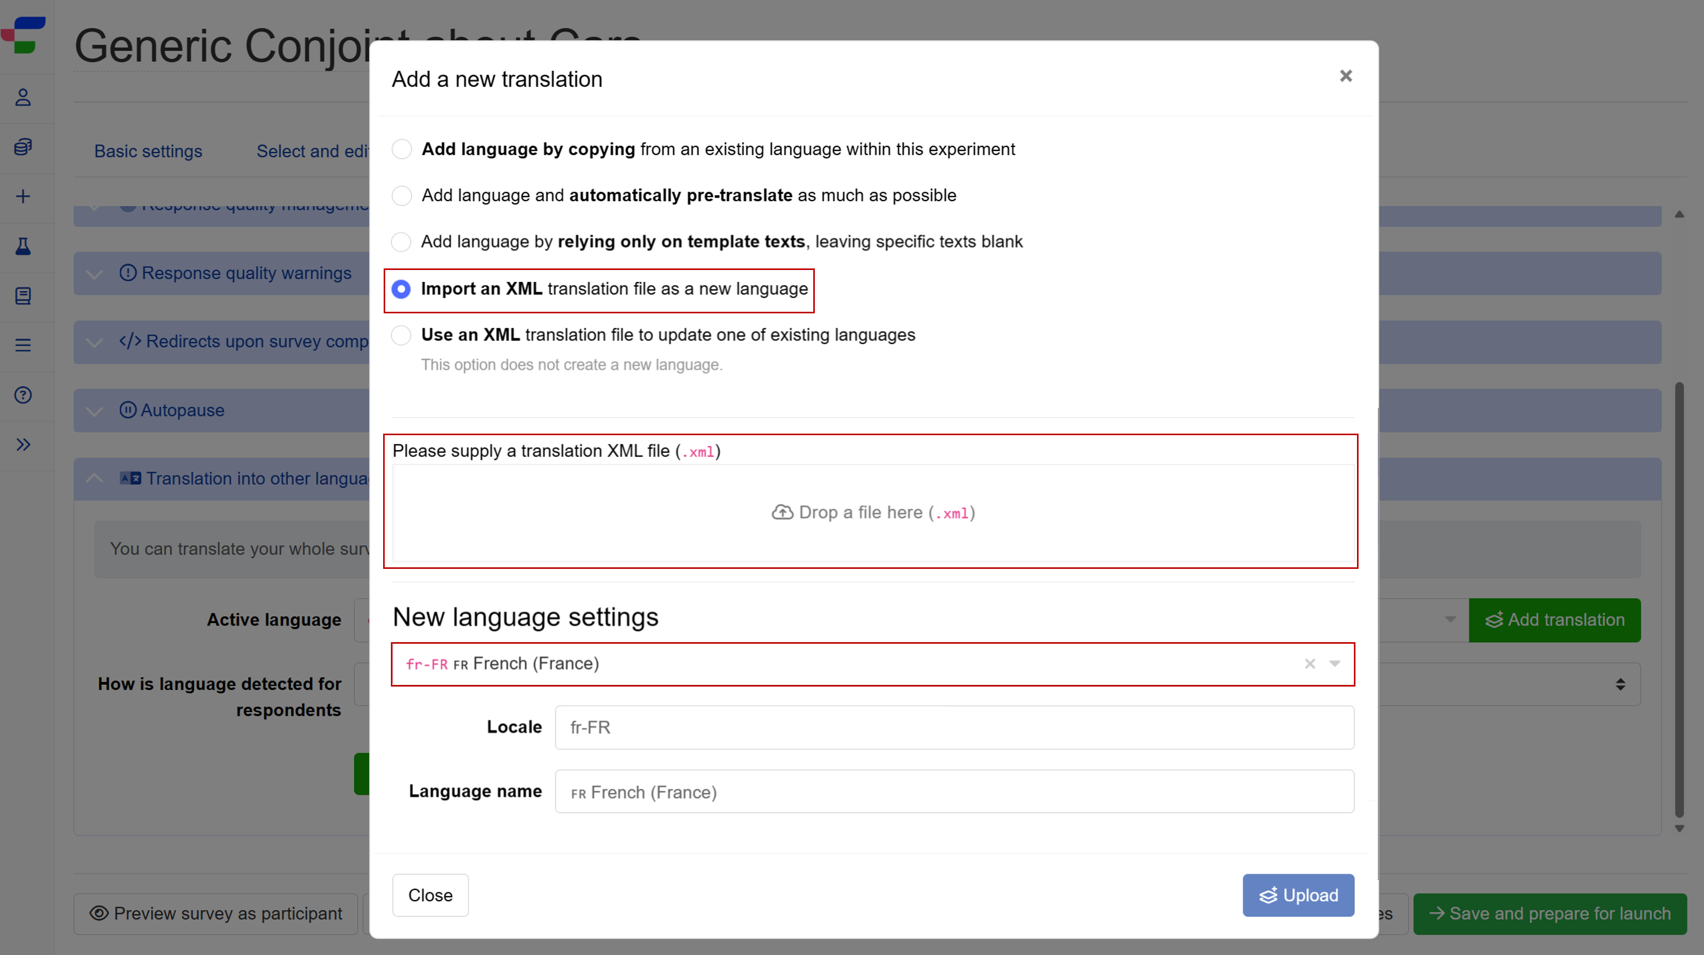
Task: Open the flask experiments sidebar icon
Action: pos(23,246)
